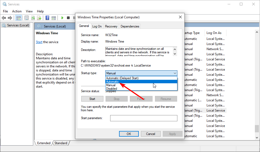Choose the highlighted Automatic option

point(141,82)
